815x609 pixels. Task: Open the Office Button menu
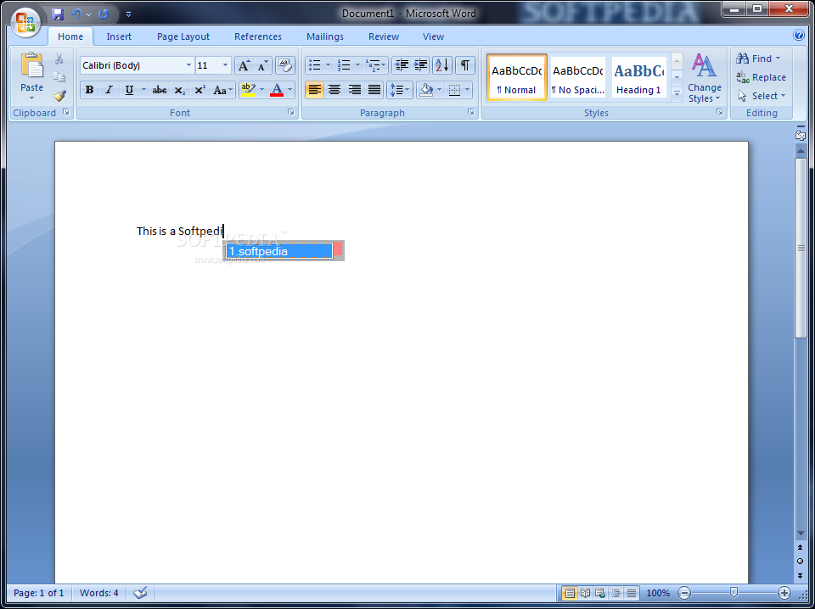tap(25, 22)
